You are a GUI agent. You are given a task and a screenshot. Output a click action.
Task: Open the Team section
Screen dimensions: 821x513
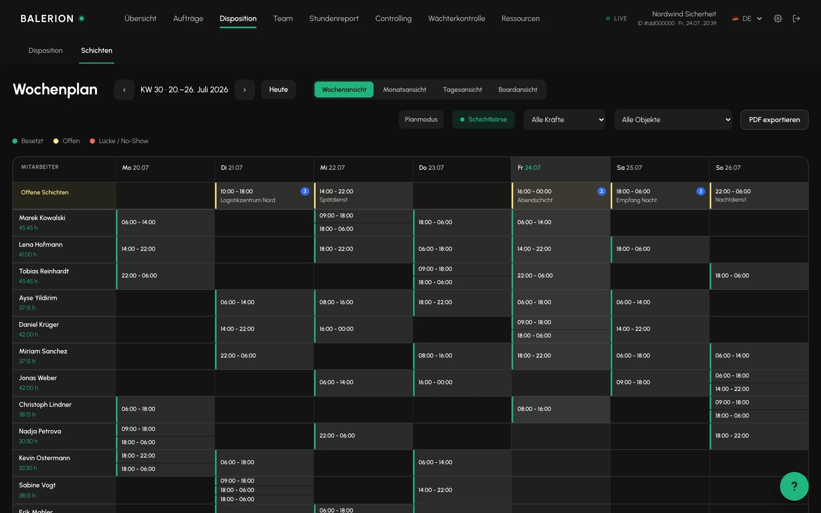pos(283,18)
